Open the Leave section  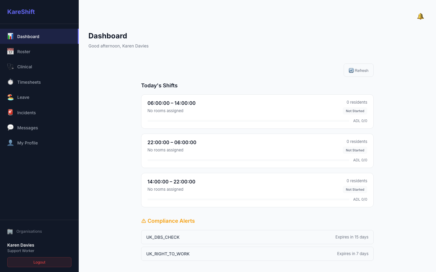39,97
